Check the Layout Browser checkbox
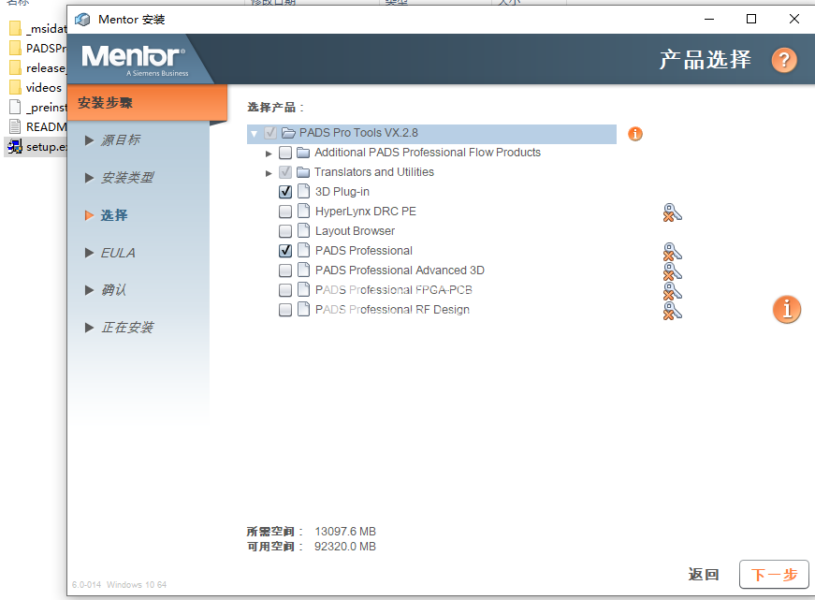 click(x=285, y=231)
